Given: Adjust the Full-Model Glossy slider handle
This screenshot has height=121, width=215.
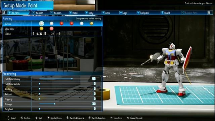Looking at the screenshot, I should pos(72,79).
